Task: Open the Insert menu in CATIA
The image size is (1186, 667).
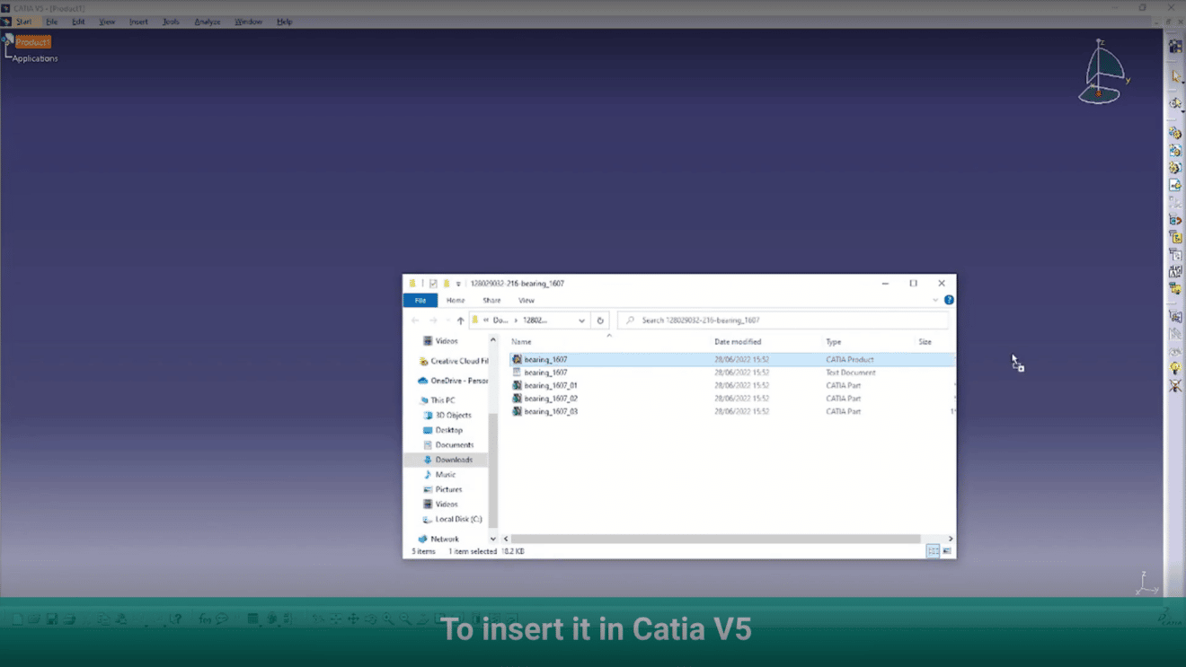Action: (x=137, y=22)
